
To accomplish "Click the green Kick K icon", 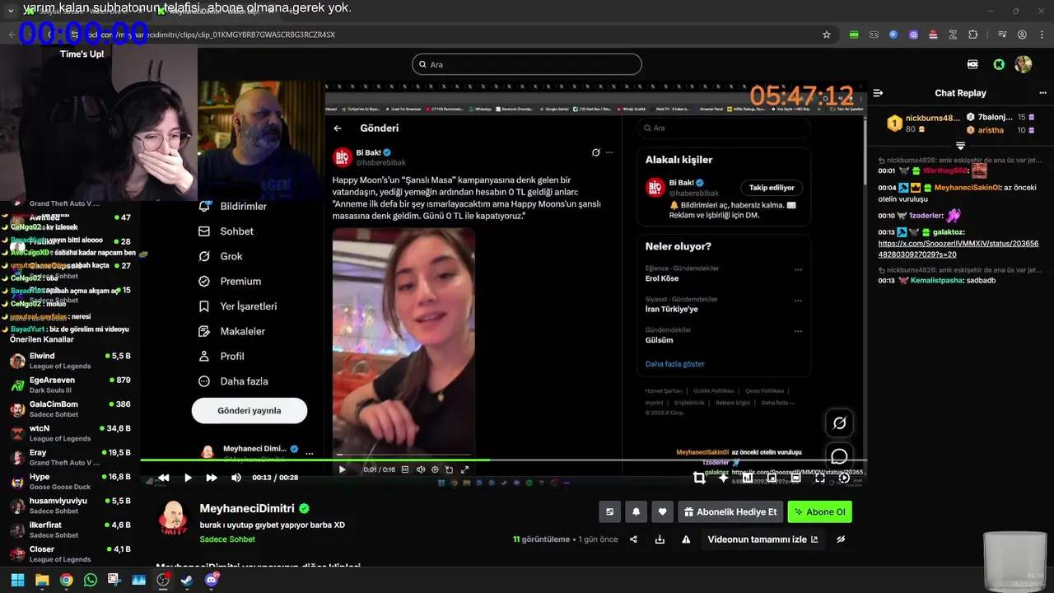I will tap(999, 64).
